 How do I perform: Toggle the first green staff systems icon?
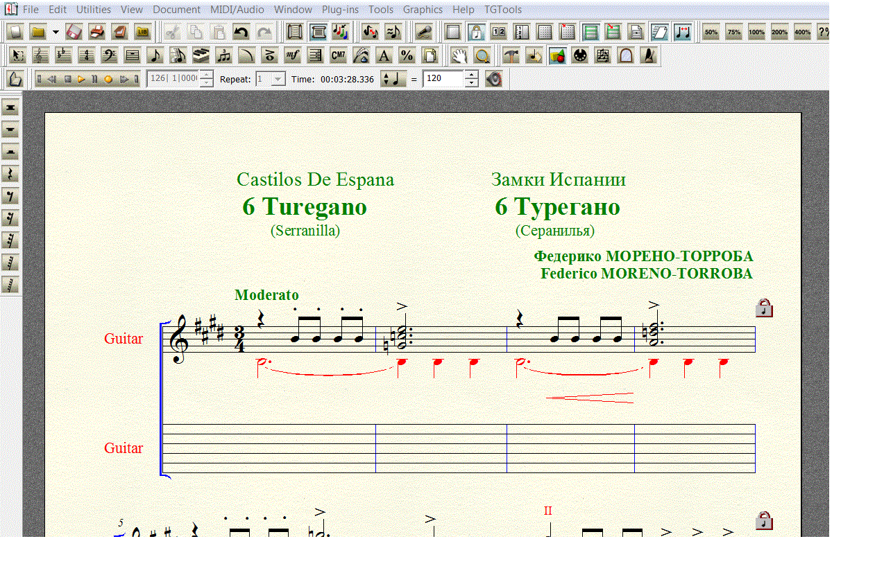(x=590, y=32)
